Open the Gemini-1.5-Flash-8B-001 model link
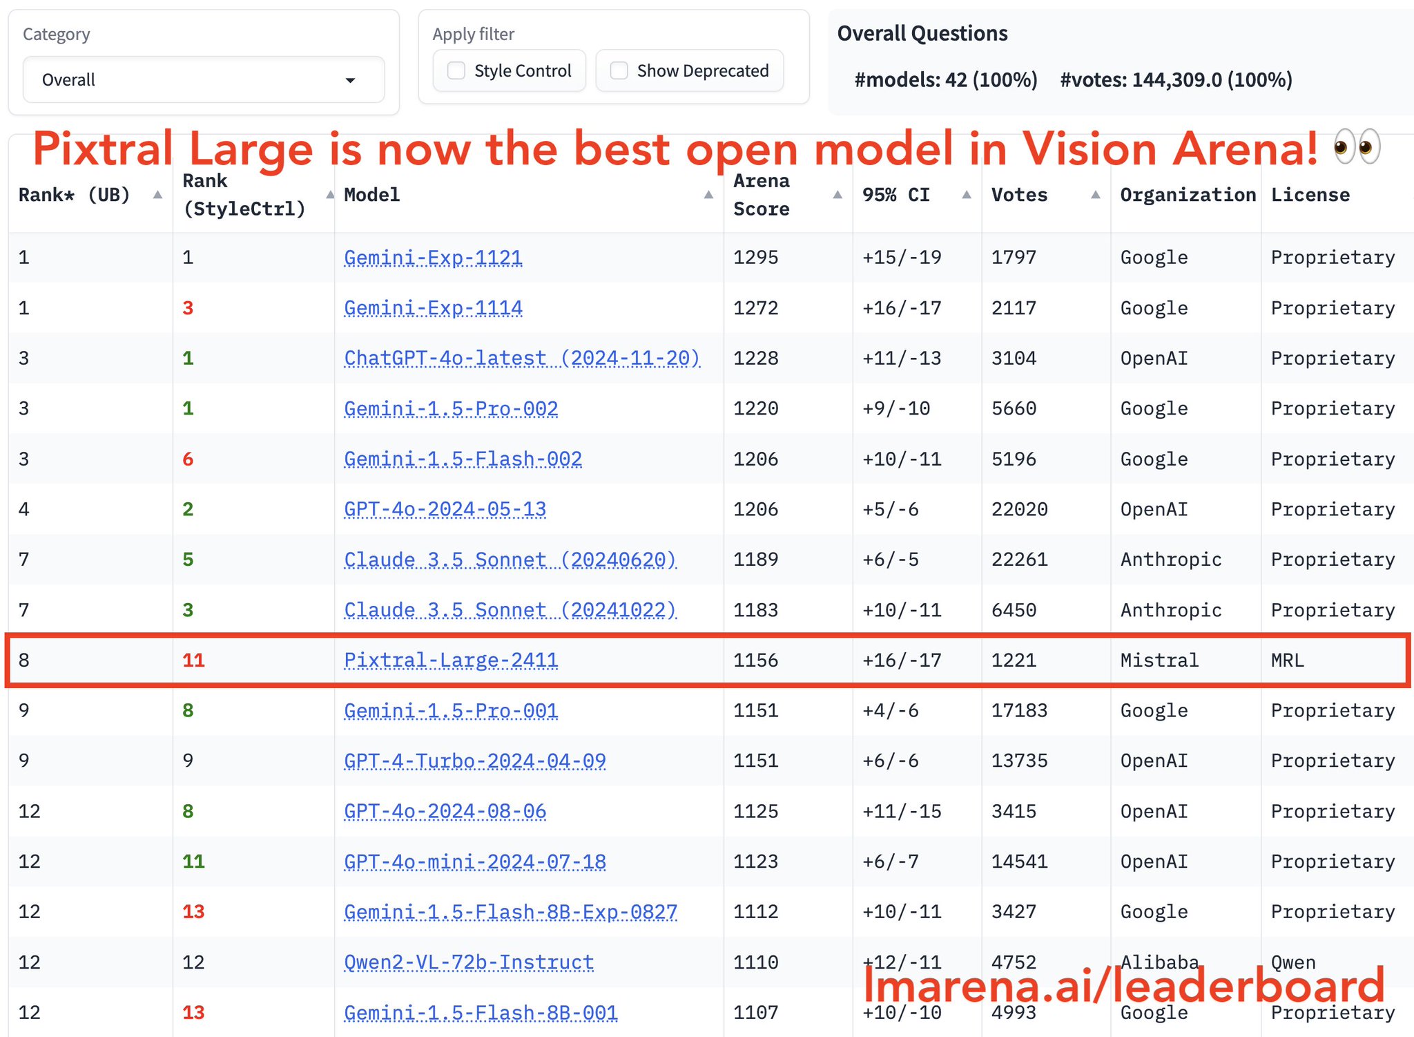Viewport: 1414px width, 1037px height. point(481,1013)
